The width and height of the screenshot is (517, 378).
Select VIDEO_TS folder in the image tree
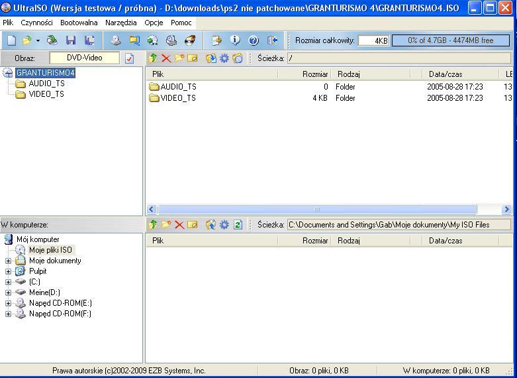pyautogui.click(x=46, y=94)
